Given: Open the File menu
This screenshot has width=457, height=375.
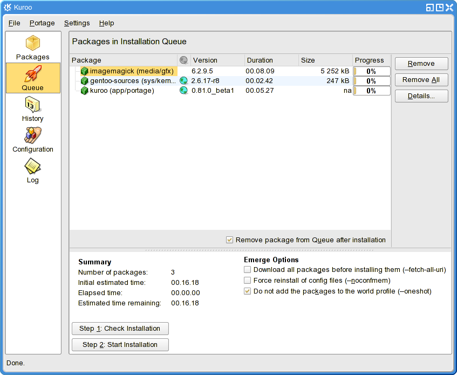Looking at the screenshot, I should click(14, 23).
